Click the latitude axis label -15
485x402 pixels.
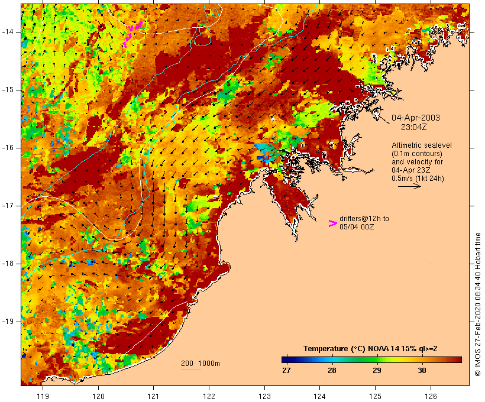[7, 90]
